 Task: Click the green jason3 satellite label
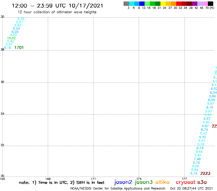[x=144, y=182]
